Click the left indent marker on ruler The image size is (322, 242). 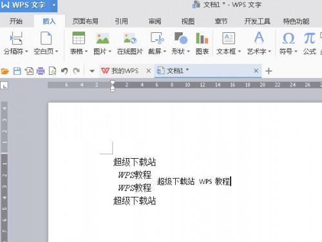click(x=113, y=89)
